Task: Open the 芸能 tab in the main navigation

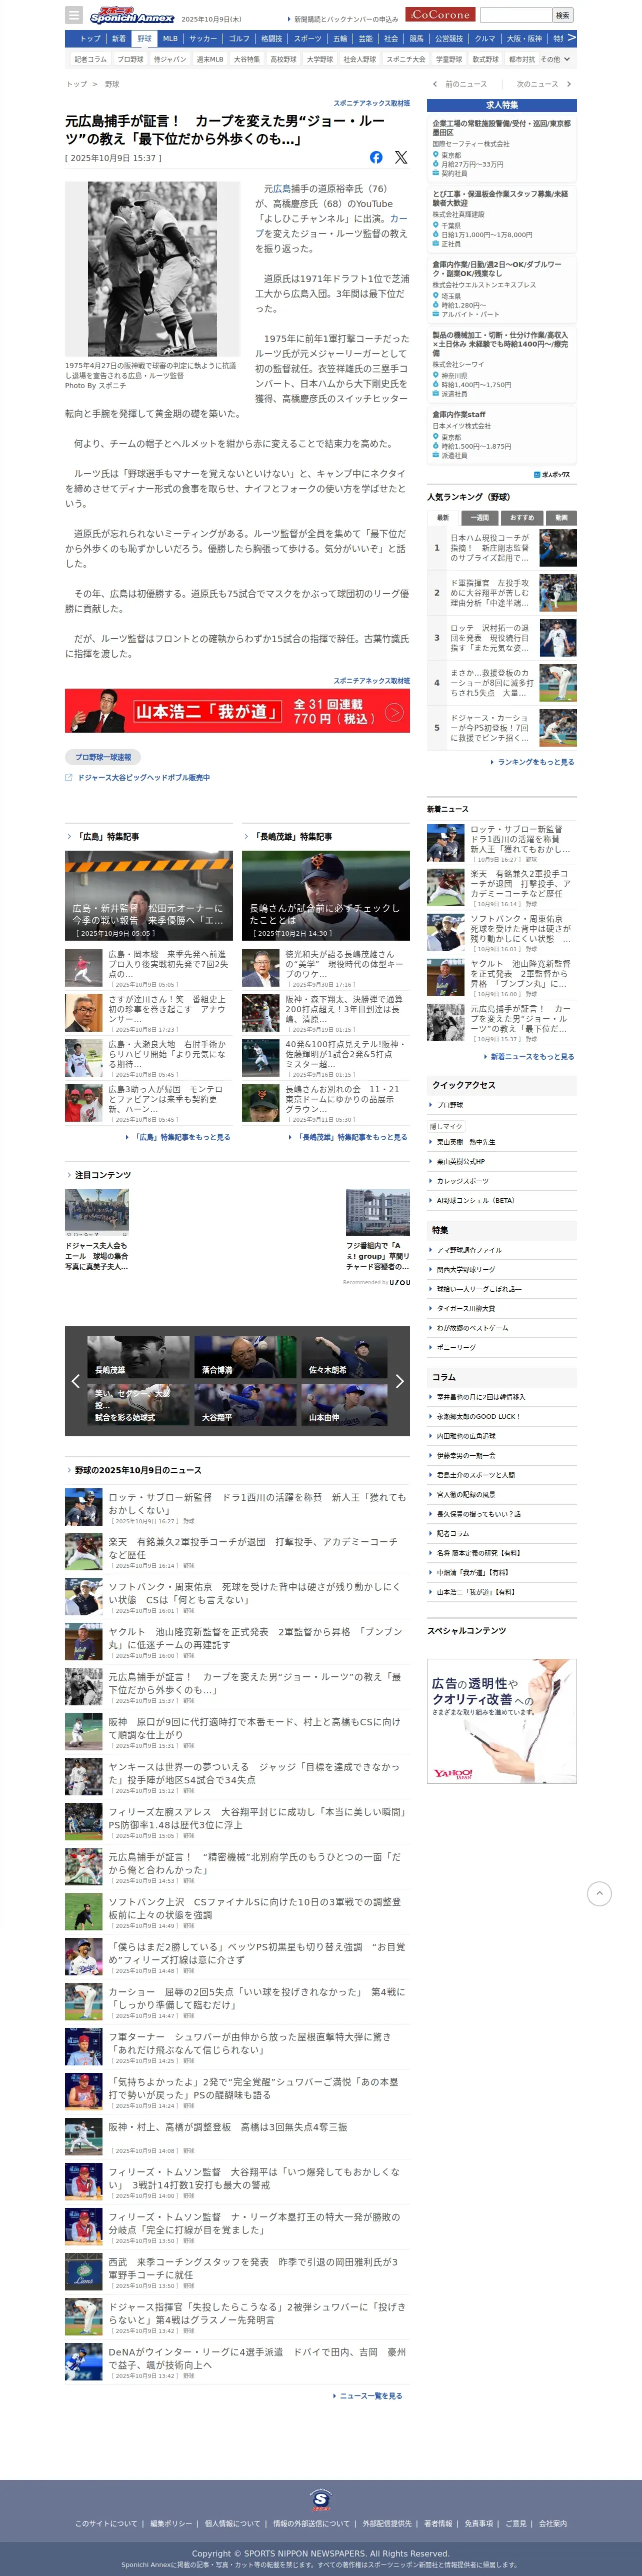Action: tap(365, 39)
